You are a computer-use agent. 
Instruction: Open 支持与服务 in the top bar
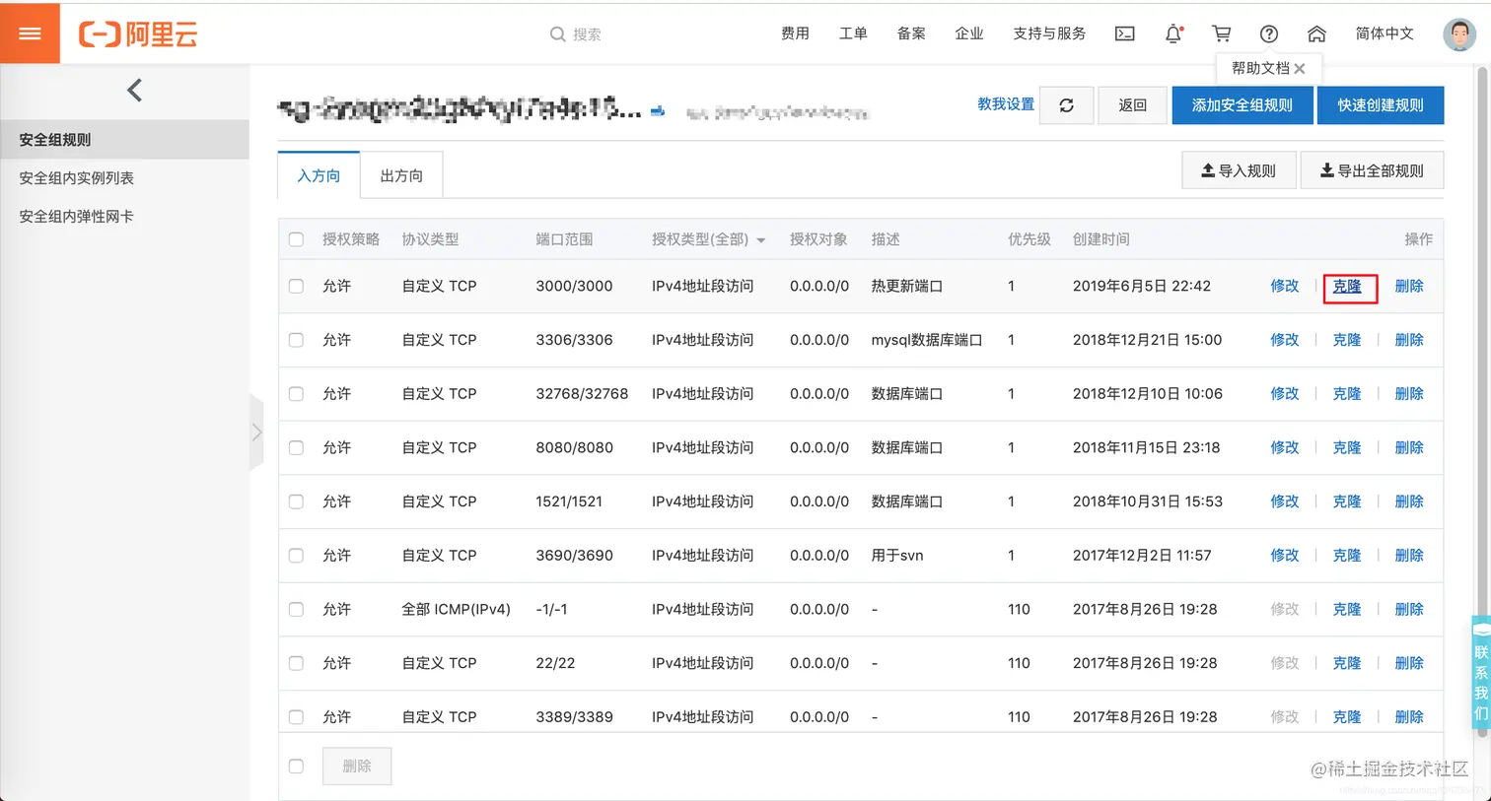pyautogui.click(x=1049, y=33)
